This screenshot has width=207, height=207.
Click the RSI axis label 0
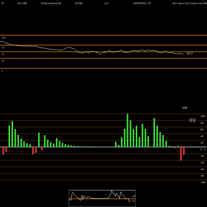pos(2,71)
